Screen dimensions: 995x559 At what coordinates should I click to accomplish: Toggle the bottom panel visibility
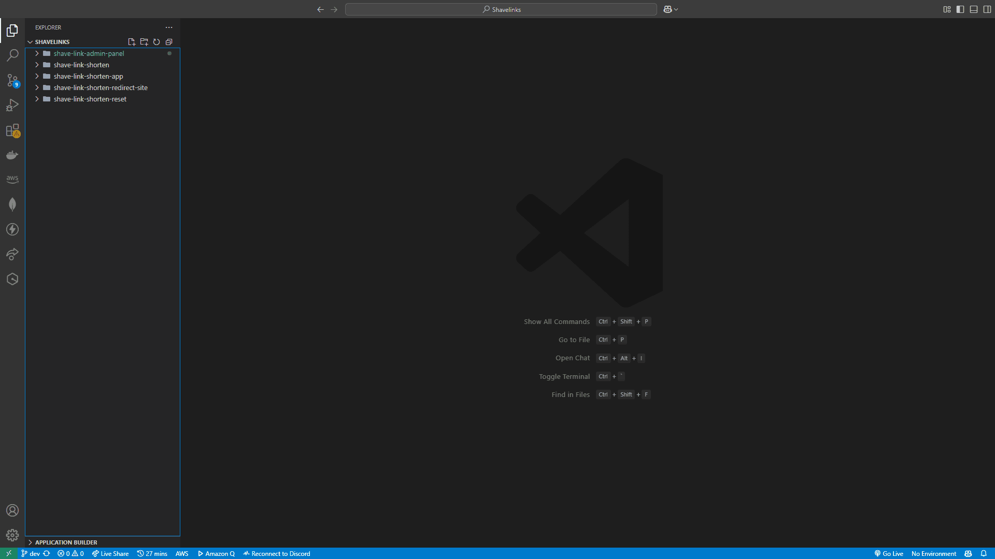click(974, 9)
